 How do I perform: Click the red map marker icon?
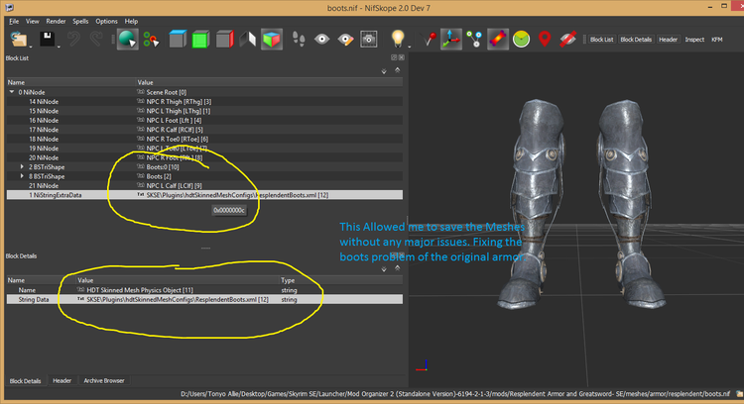click(x=545, y=39)
